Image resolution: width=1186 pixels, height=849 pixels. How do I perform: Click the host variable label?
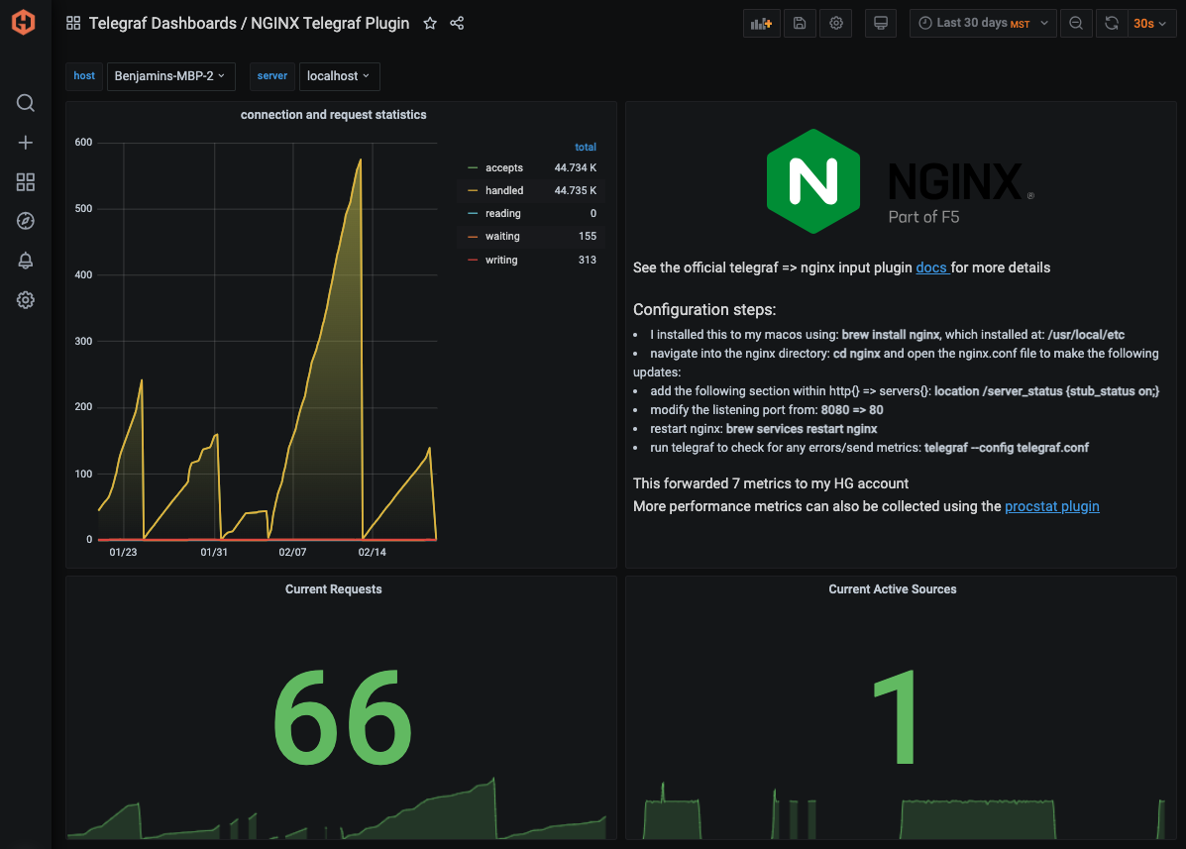pyautogui.click(x=84, y=76)
